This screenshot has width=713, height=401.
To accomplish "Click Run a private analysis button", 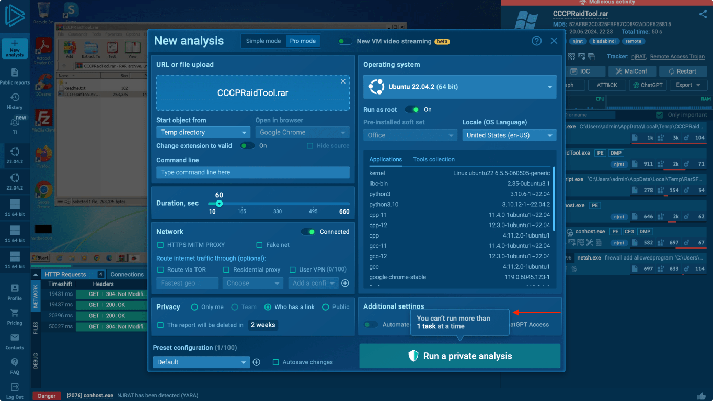I will tap(459, 356).
